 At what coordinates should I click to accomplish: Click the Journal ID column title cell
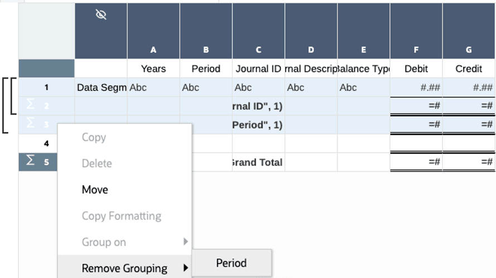258,69
